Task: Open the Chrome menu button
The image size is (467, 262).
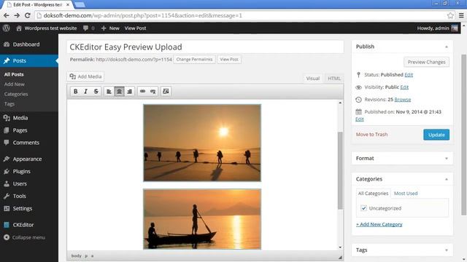Action: click(x=461, y=15)
